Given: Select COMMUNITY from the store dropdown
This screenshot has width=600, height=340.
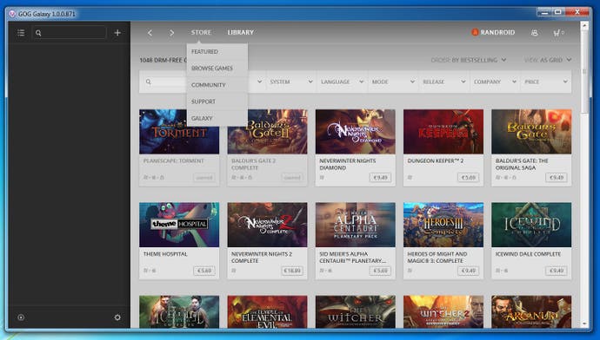Looking at the screenshot, I should coord(217,85).
